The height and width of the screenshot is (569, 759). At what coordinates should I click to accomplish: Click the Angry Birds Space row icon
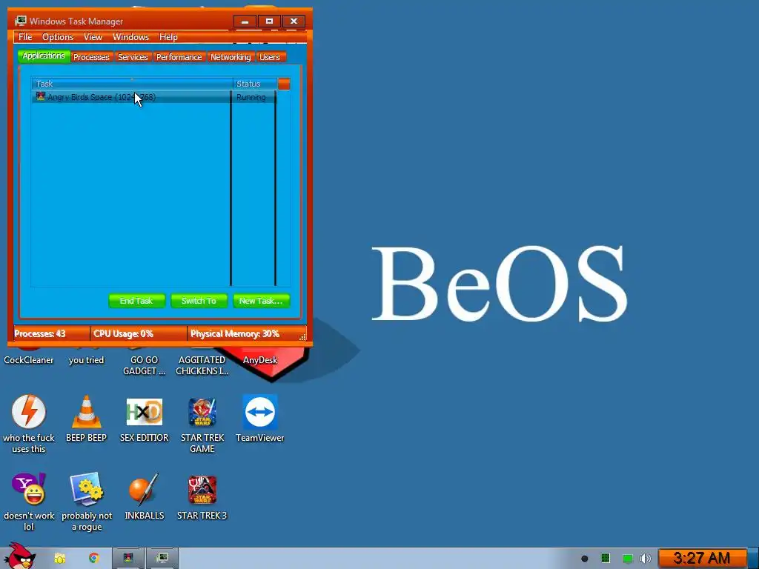tap(41, 97)
